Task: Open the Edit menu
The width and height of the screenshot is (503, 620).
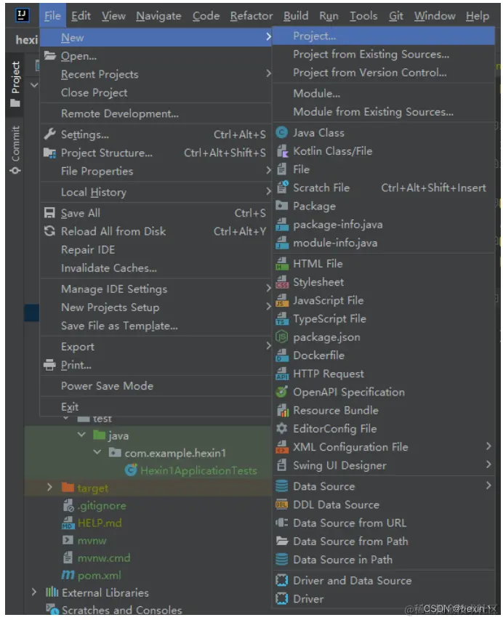Action: (x=81, y=16)
